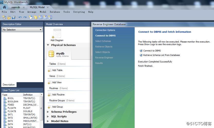Click the Add new table toolbar icon
The image size is (214, 128).
click(x=41, y=17)
